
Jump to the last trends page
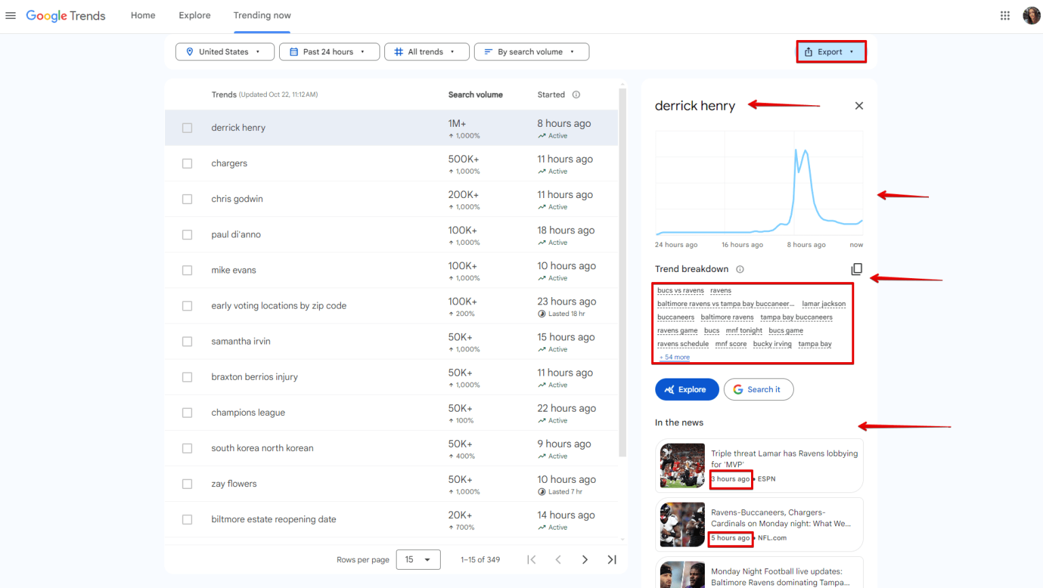[x=611, y=559]
